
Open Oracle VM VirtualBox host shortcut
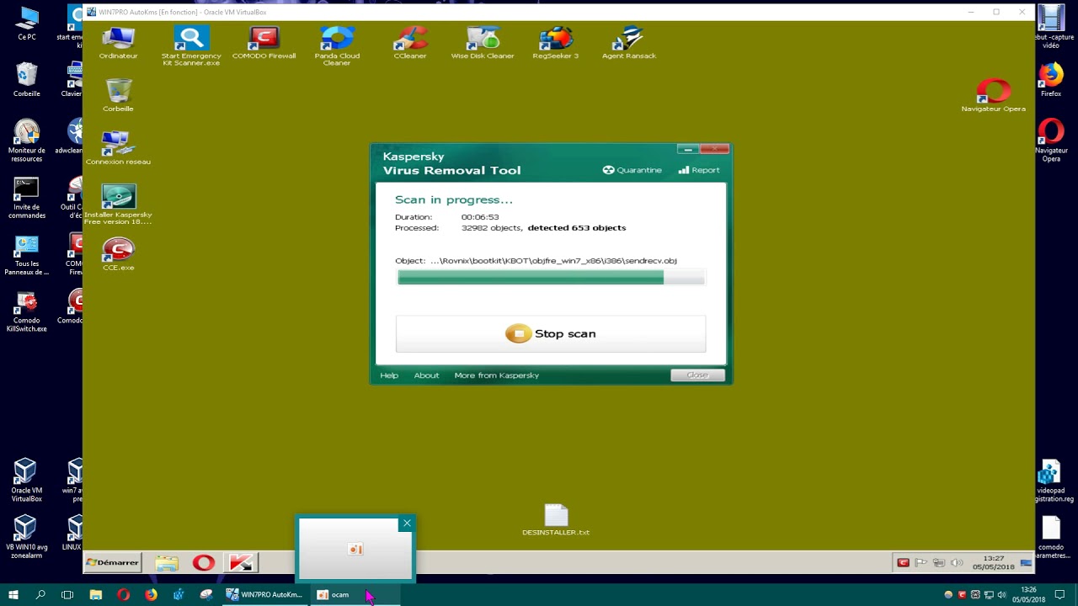coord(26,481)
